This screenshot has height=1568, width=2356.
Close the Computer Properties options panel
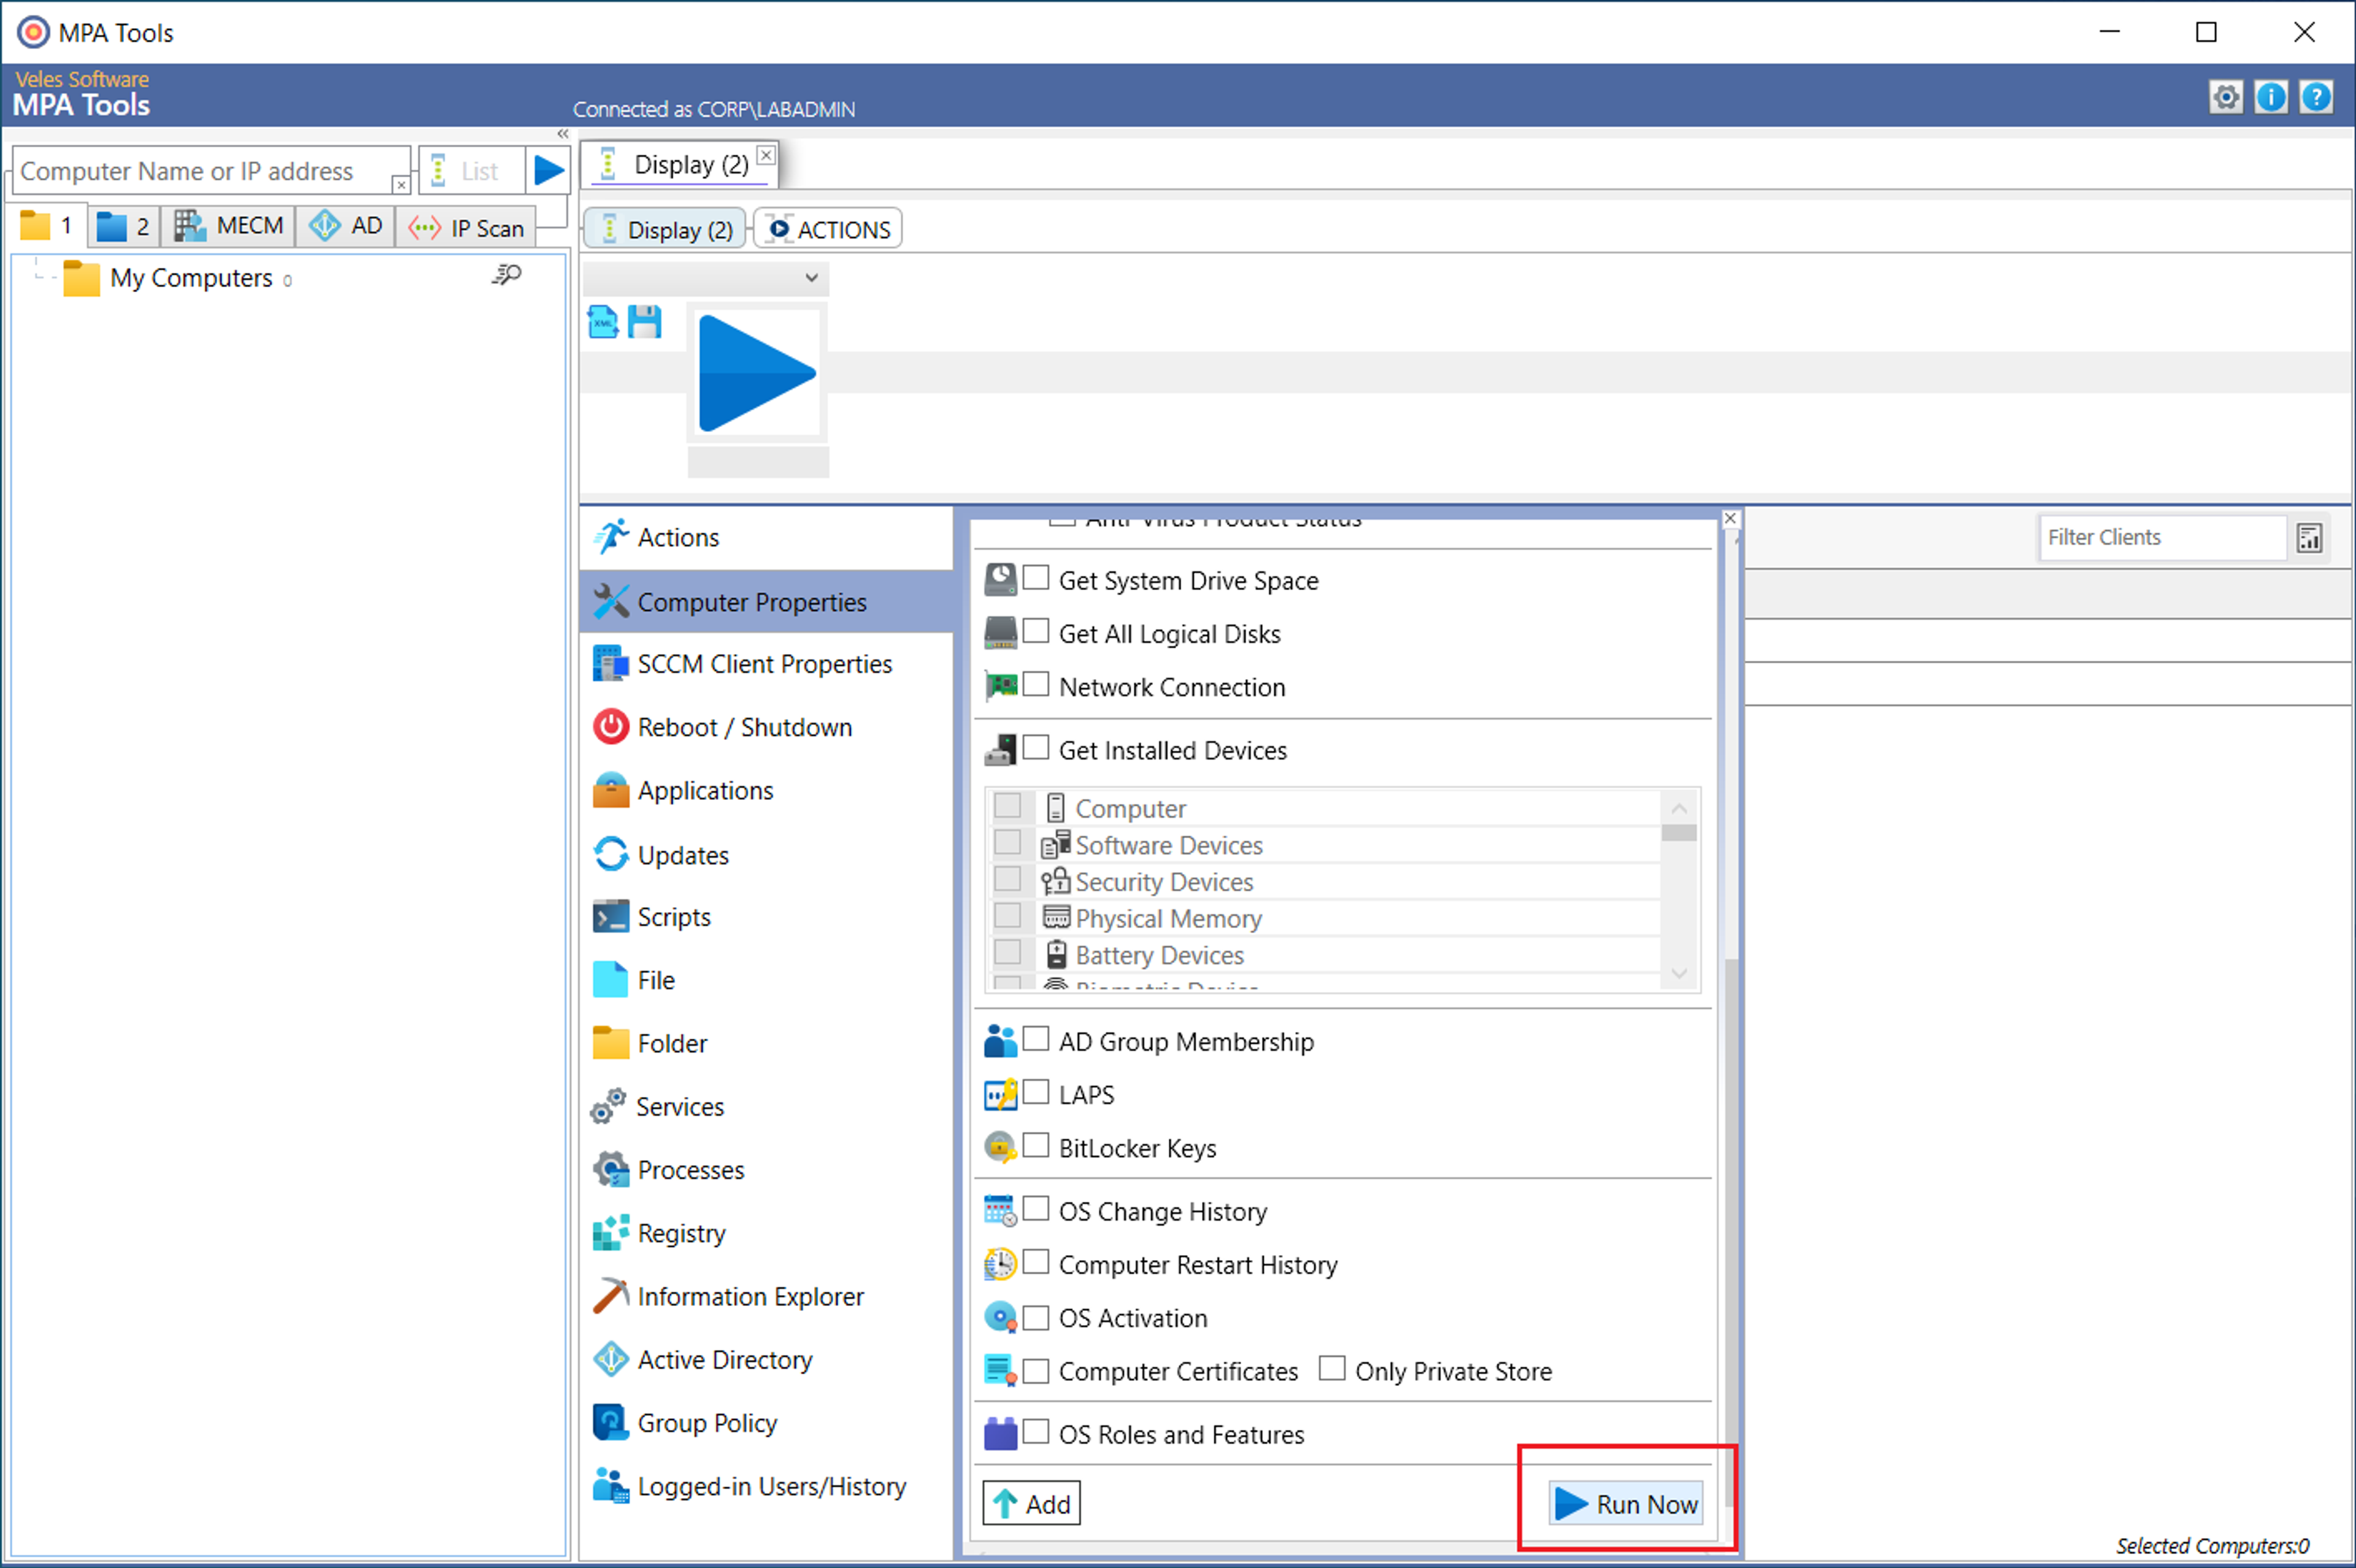coord(1731,518)
